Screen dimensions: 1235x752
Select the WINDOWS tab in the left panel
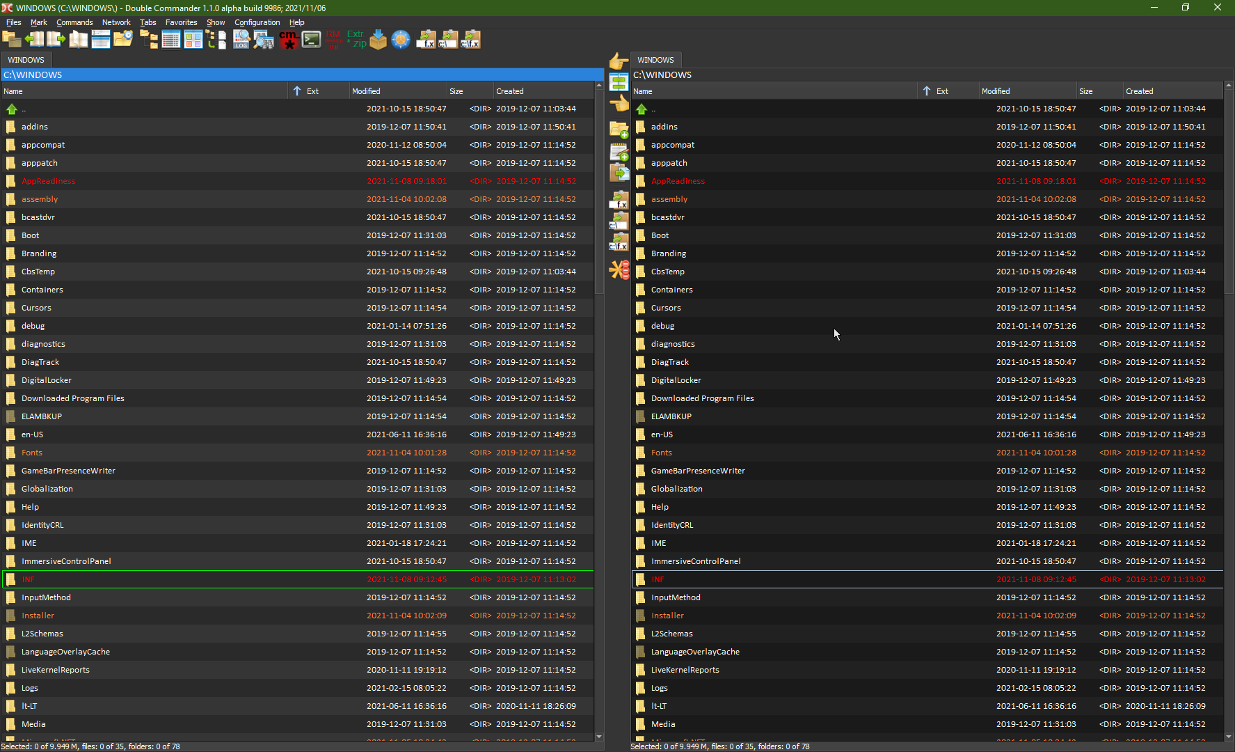pos(26,60)
